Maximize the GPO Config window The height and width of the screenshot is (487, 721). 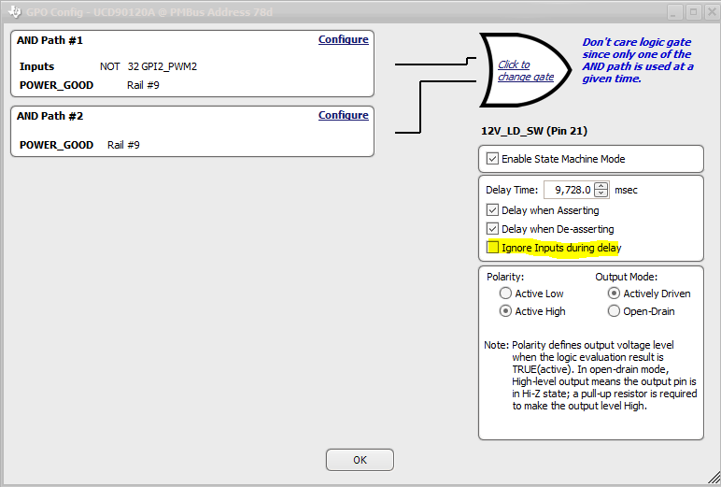click(693, 12)
